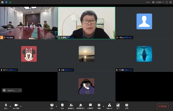Click the invite participants icon
Viewport: 173px width, 111px height.
click(x=71, y=106)
